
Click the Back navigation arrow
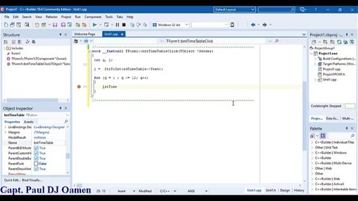(x=253, y=25)
